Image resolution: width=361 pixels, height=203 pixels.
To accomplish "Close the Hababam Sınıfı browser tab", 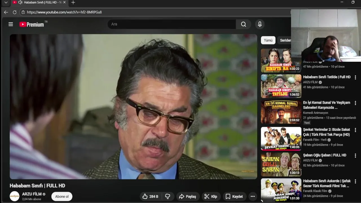I will (64, 2).
